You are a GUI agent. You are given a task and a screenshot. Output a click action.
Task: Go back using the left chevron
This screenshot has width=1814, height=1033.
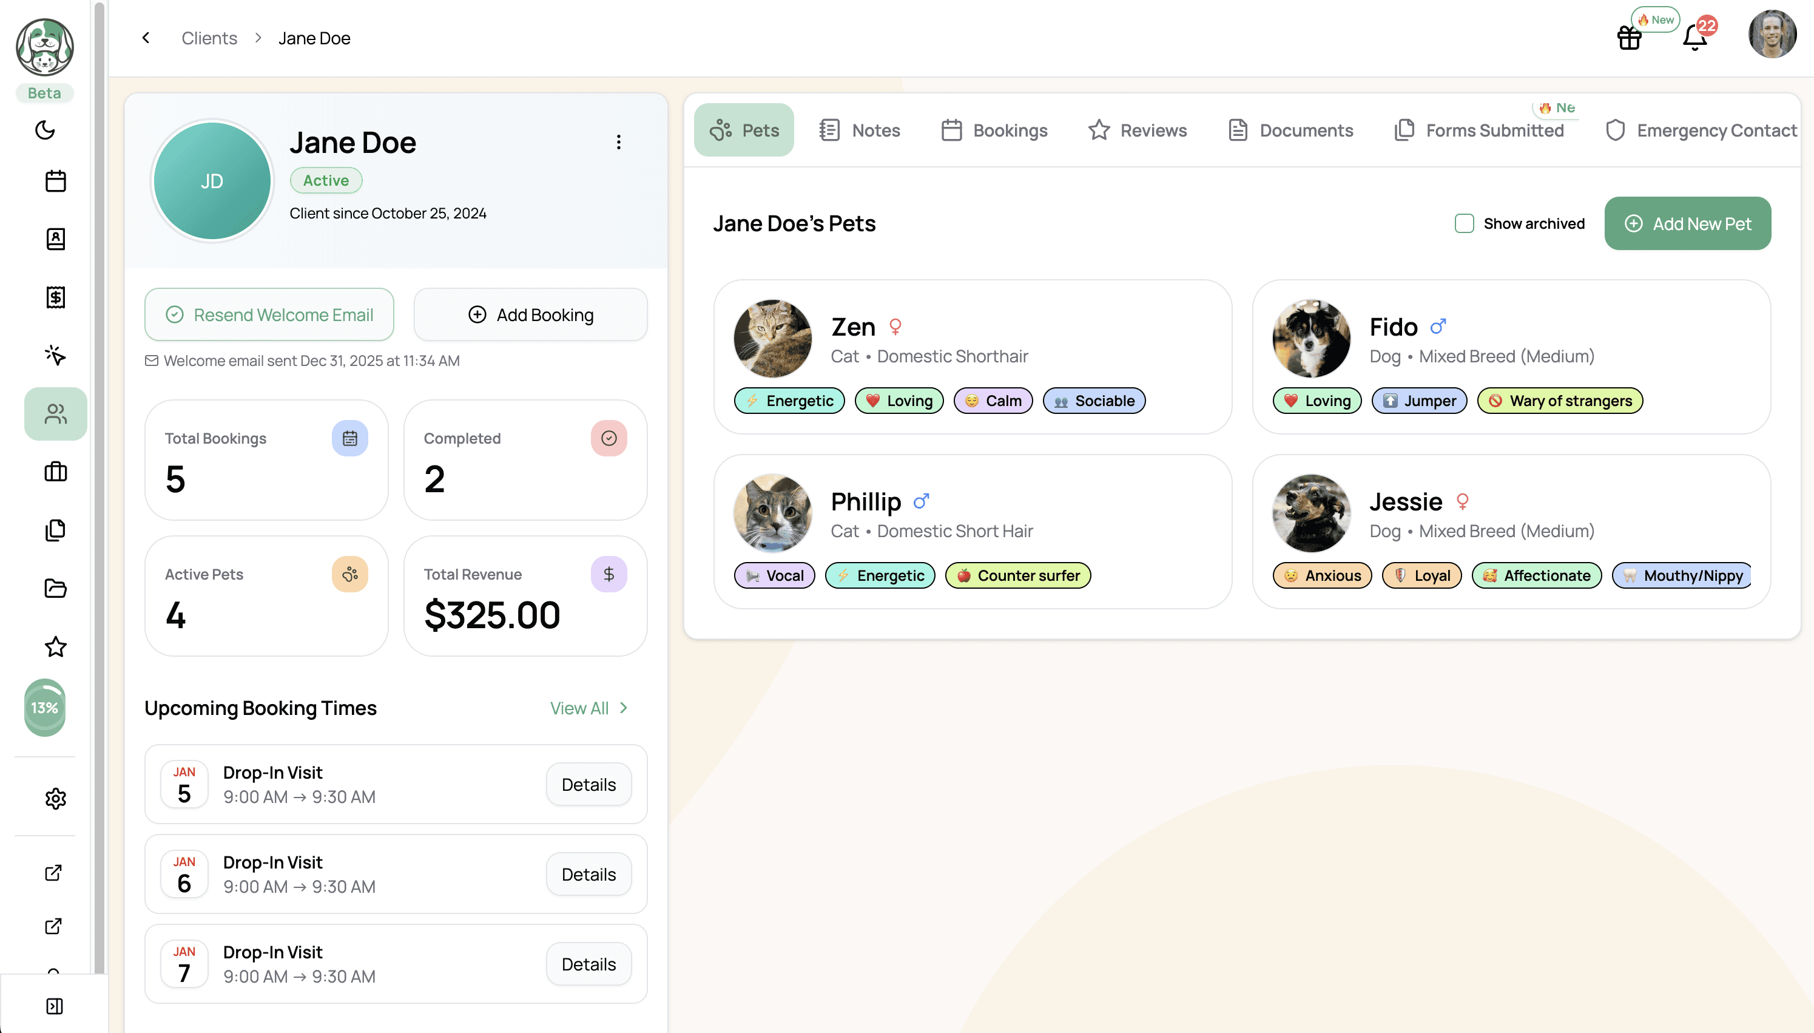pos(146,38)
